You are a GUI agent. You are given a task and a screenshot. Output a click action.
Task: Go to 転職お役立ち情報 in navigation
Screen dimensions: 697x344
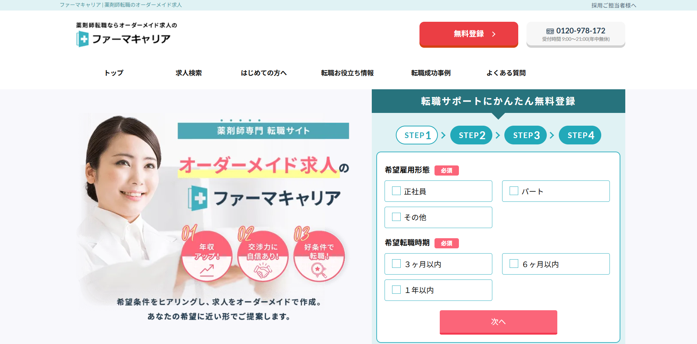347,73
